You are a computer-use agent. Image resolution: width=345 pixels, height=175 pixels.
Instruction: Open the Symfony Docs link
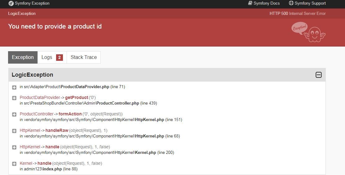(x=266, y=3)
